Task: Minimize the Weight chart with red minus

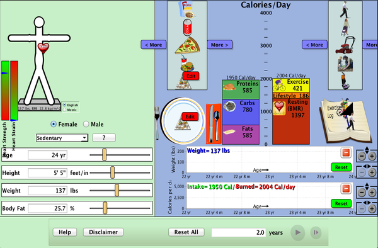Action: tap(346, 153)
